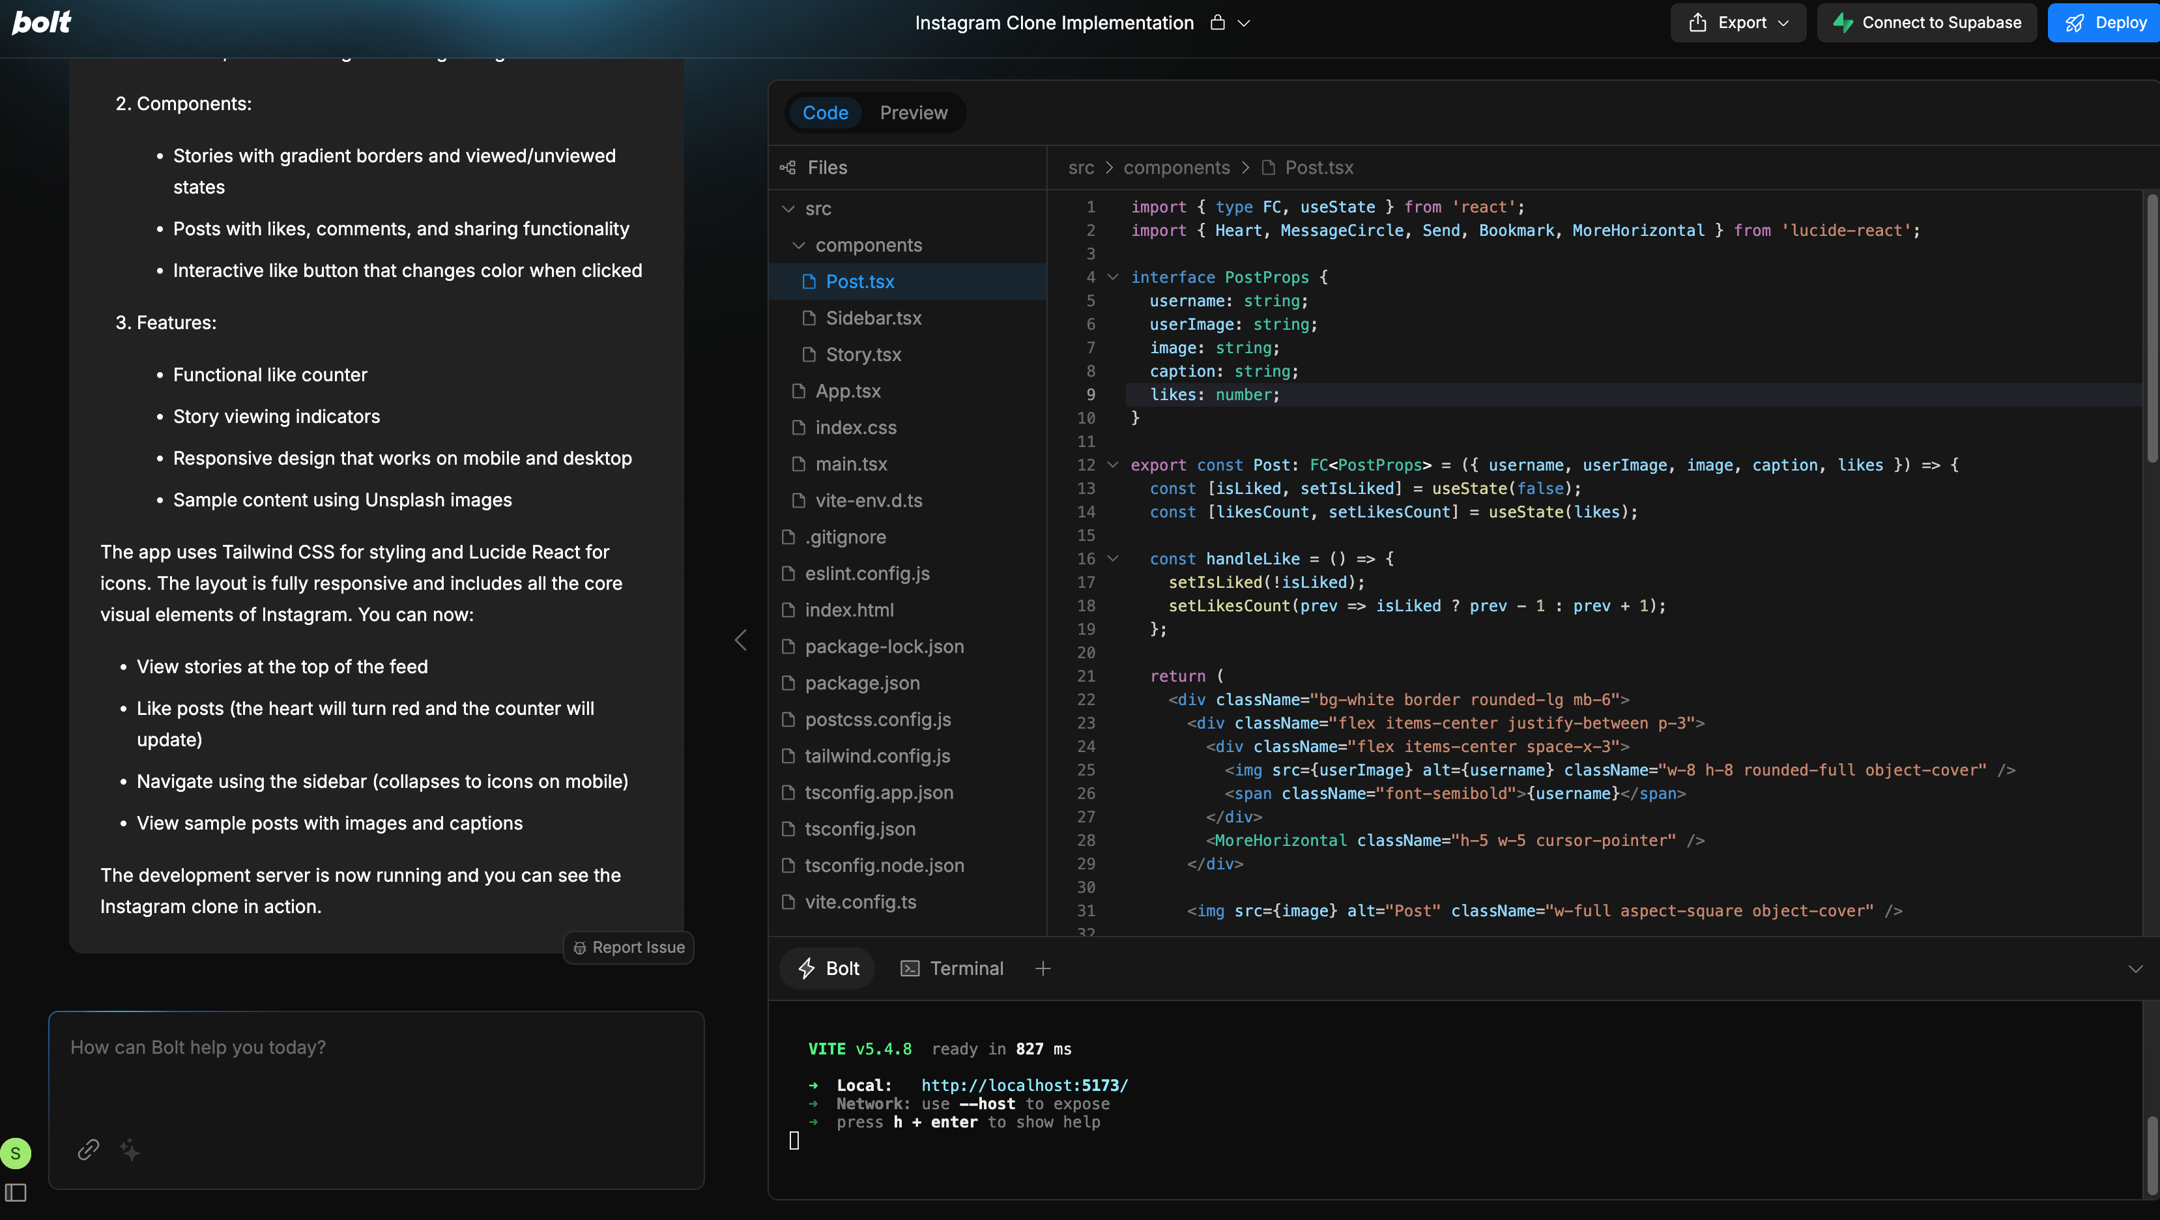Click the code editor vertical scrollbar
The height and width of the screenshot is (1220, 2160).
pos(2152,327)
